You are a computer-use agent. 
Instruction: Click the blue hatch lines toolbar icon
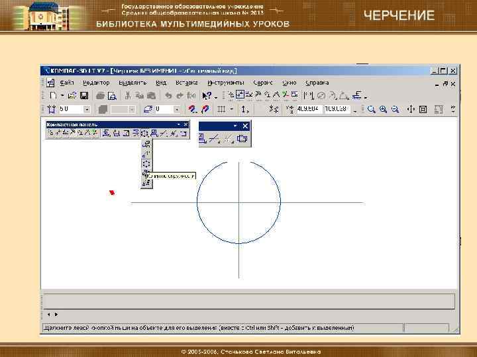pyautogui.click(x=356, y=96)
